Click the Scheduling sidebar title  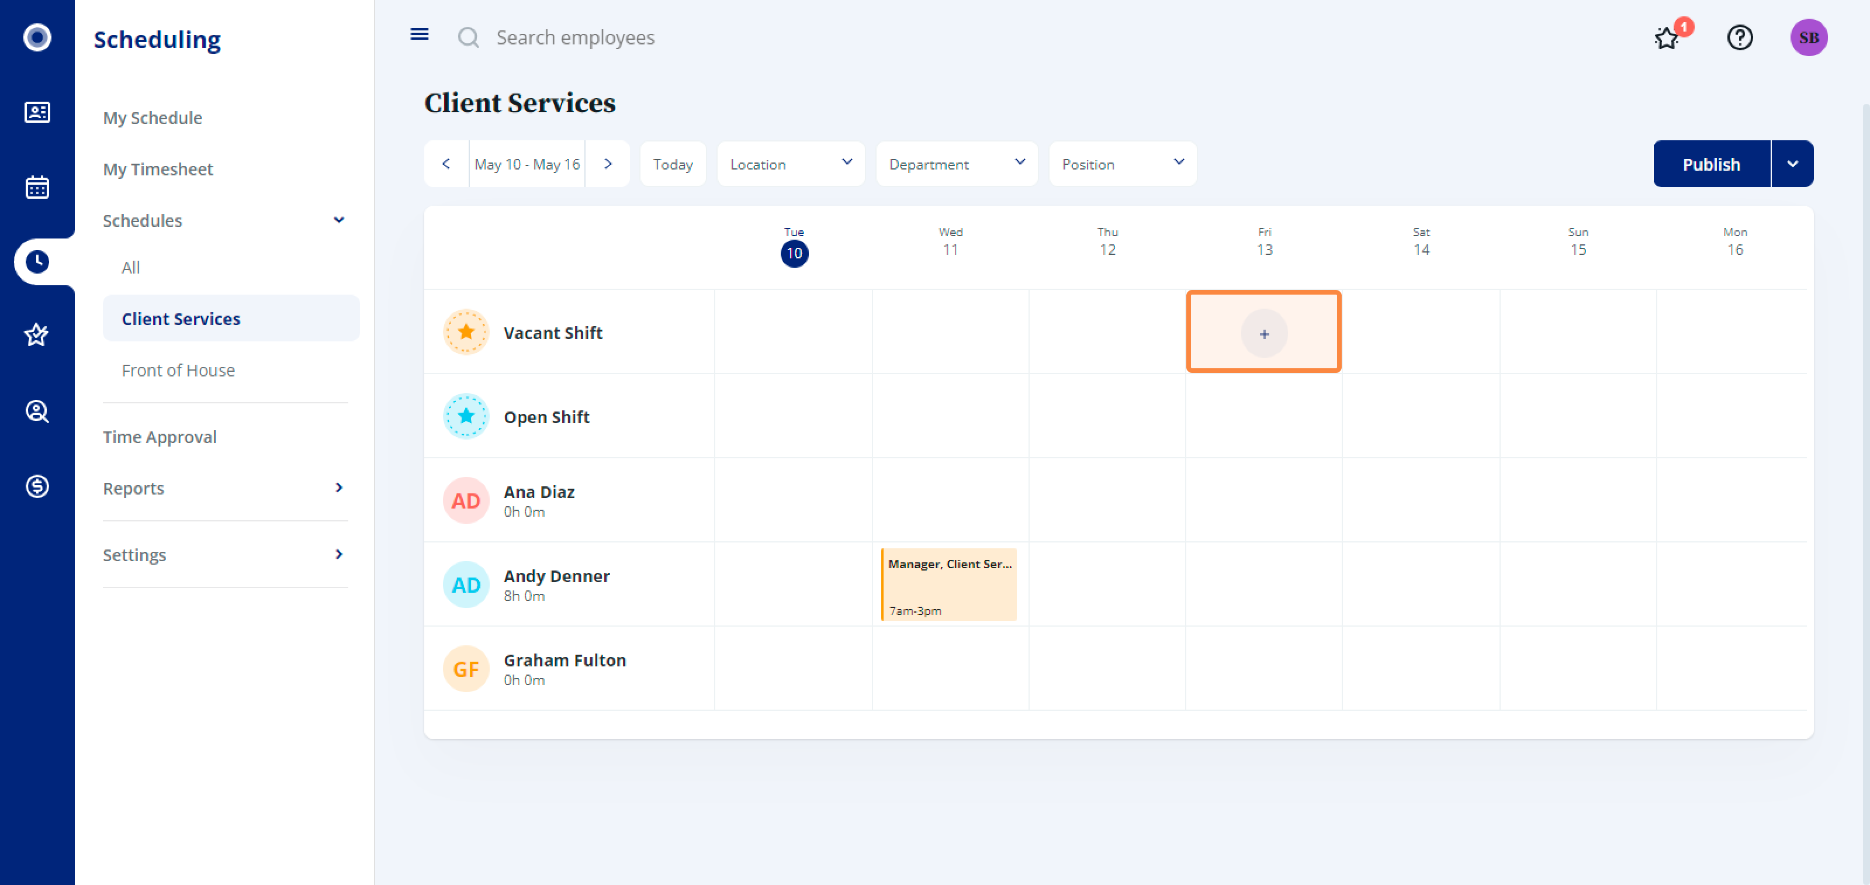(157, 39)
